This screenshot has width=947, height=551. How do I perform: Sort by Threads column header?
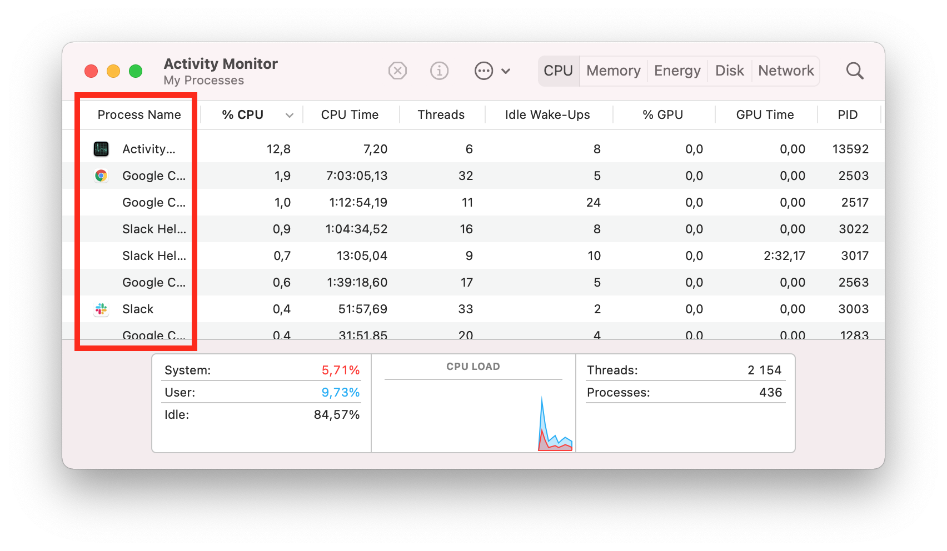(x=441, y=114)
